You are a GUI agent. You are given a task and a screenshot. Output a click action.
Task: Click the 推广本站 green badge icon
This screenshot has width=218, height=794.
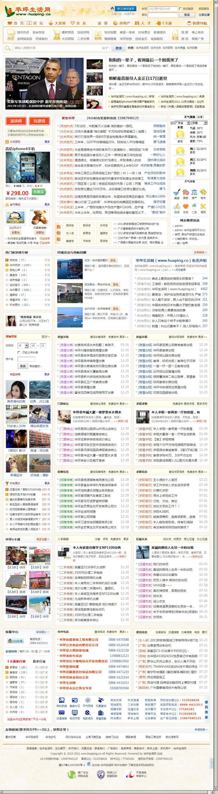tap(72, 775)
